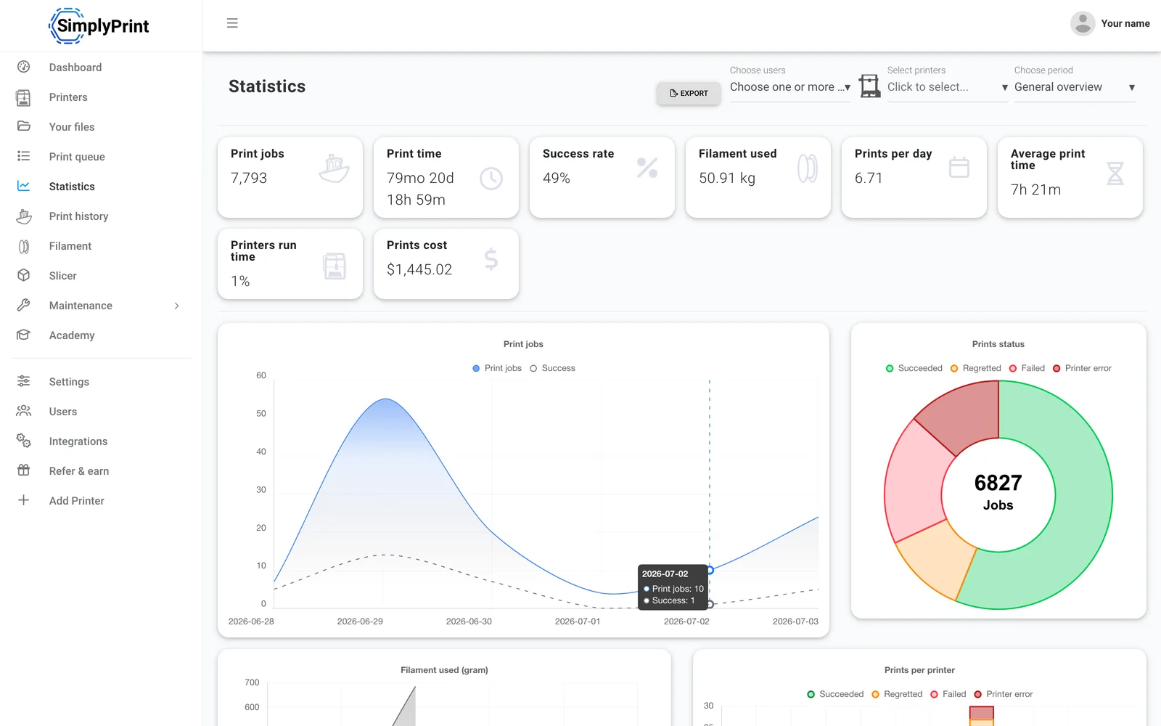Open the General overview period dropdown
Screen dimensions: 1161x726
click(1075, 87)
